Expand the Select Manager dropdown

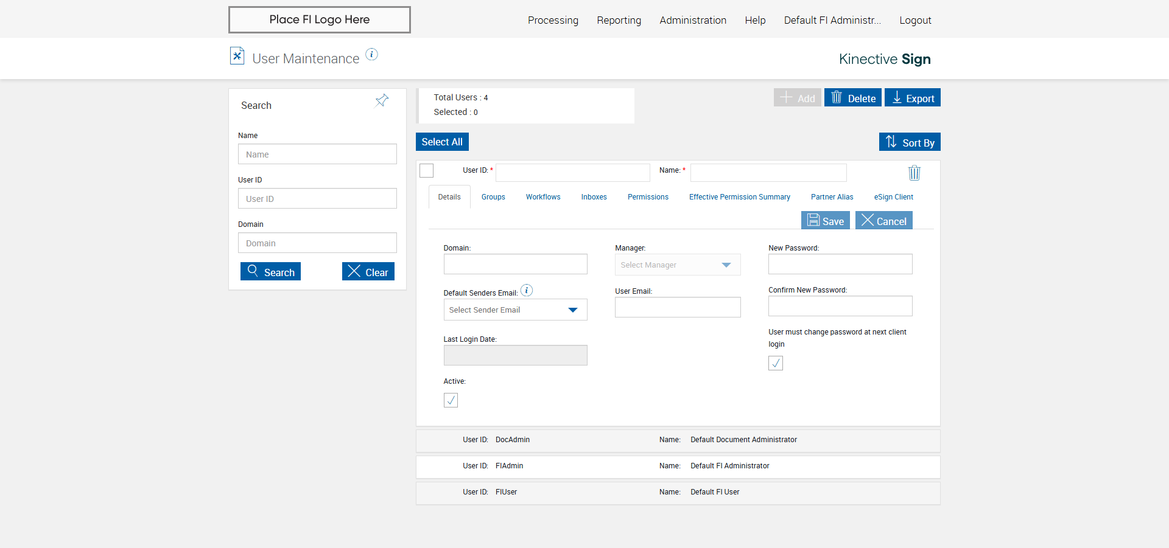click(x=678, y=265)
